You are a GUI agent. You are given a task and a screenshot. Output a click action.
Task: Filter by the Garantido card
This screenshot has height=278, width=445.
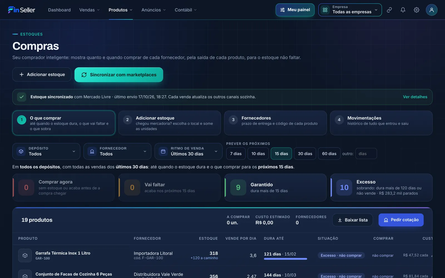tap(275, 188)
